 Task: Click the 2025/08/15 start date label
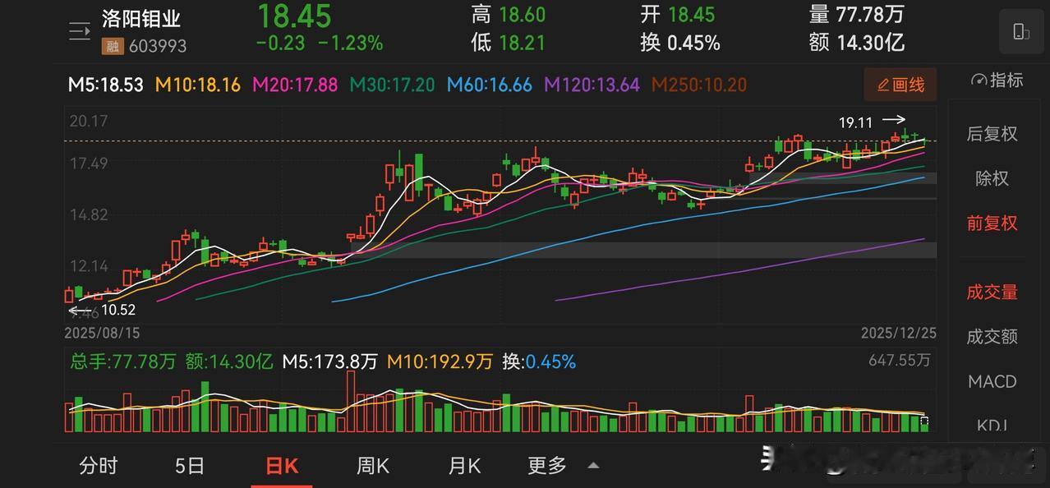tap(102, 334)
